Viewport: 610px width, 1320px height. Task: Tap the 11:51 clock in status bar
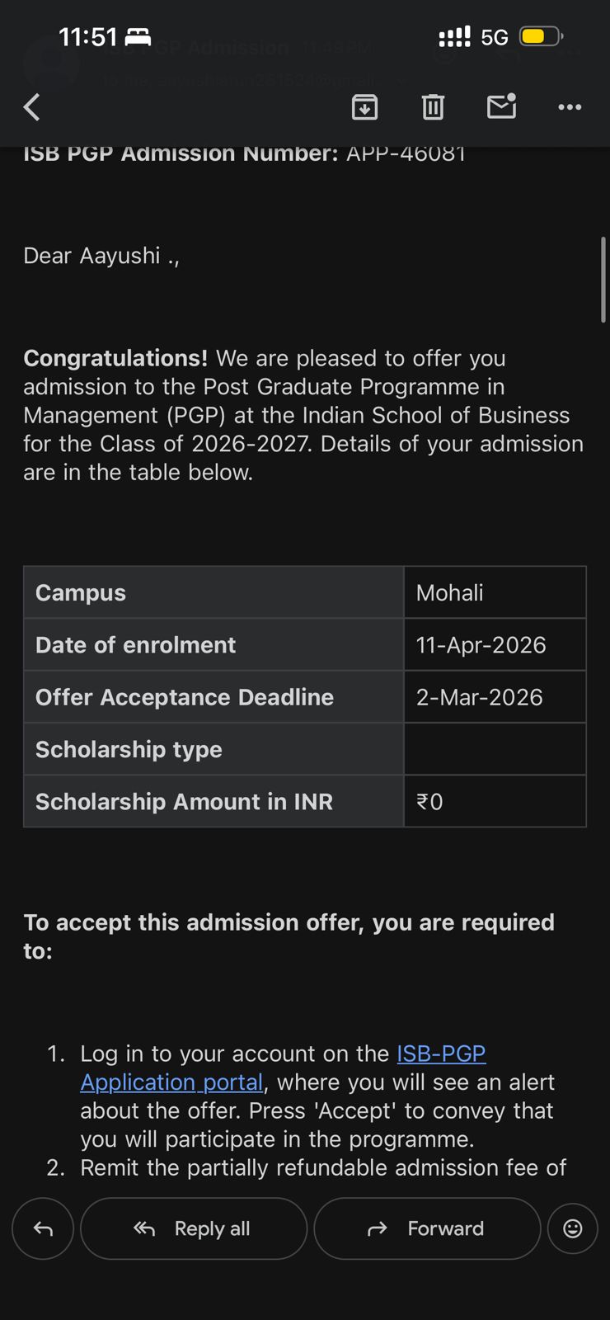tap(87, 36)
